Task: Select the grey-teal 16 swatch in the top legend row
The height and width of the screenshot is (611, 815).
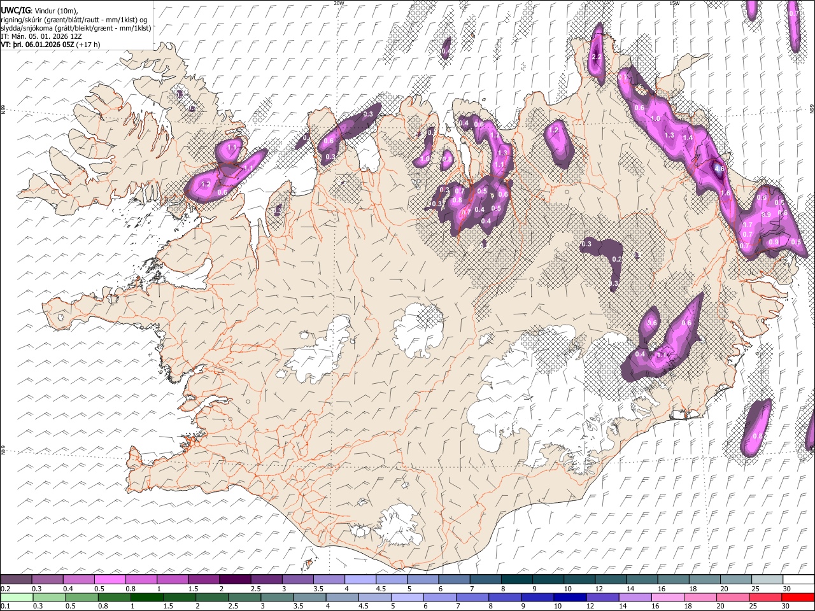Action: pos(674,580)
